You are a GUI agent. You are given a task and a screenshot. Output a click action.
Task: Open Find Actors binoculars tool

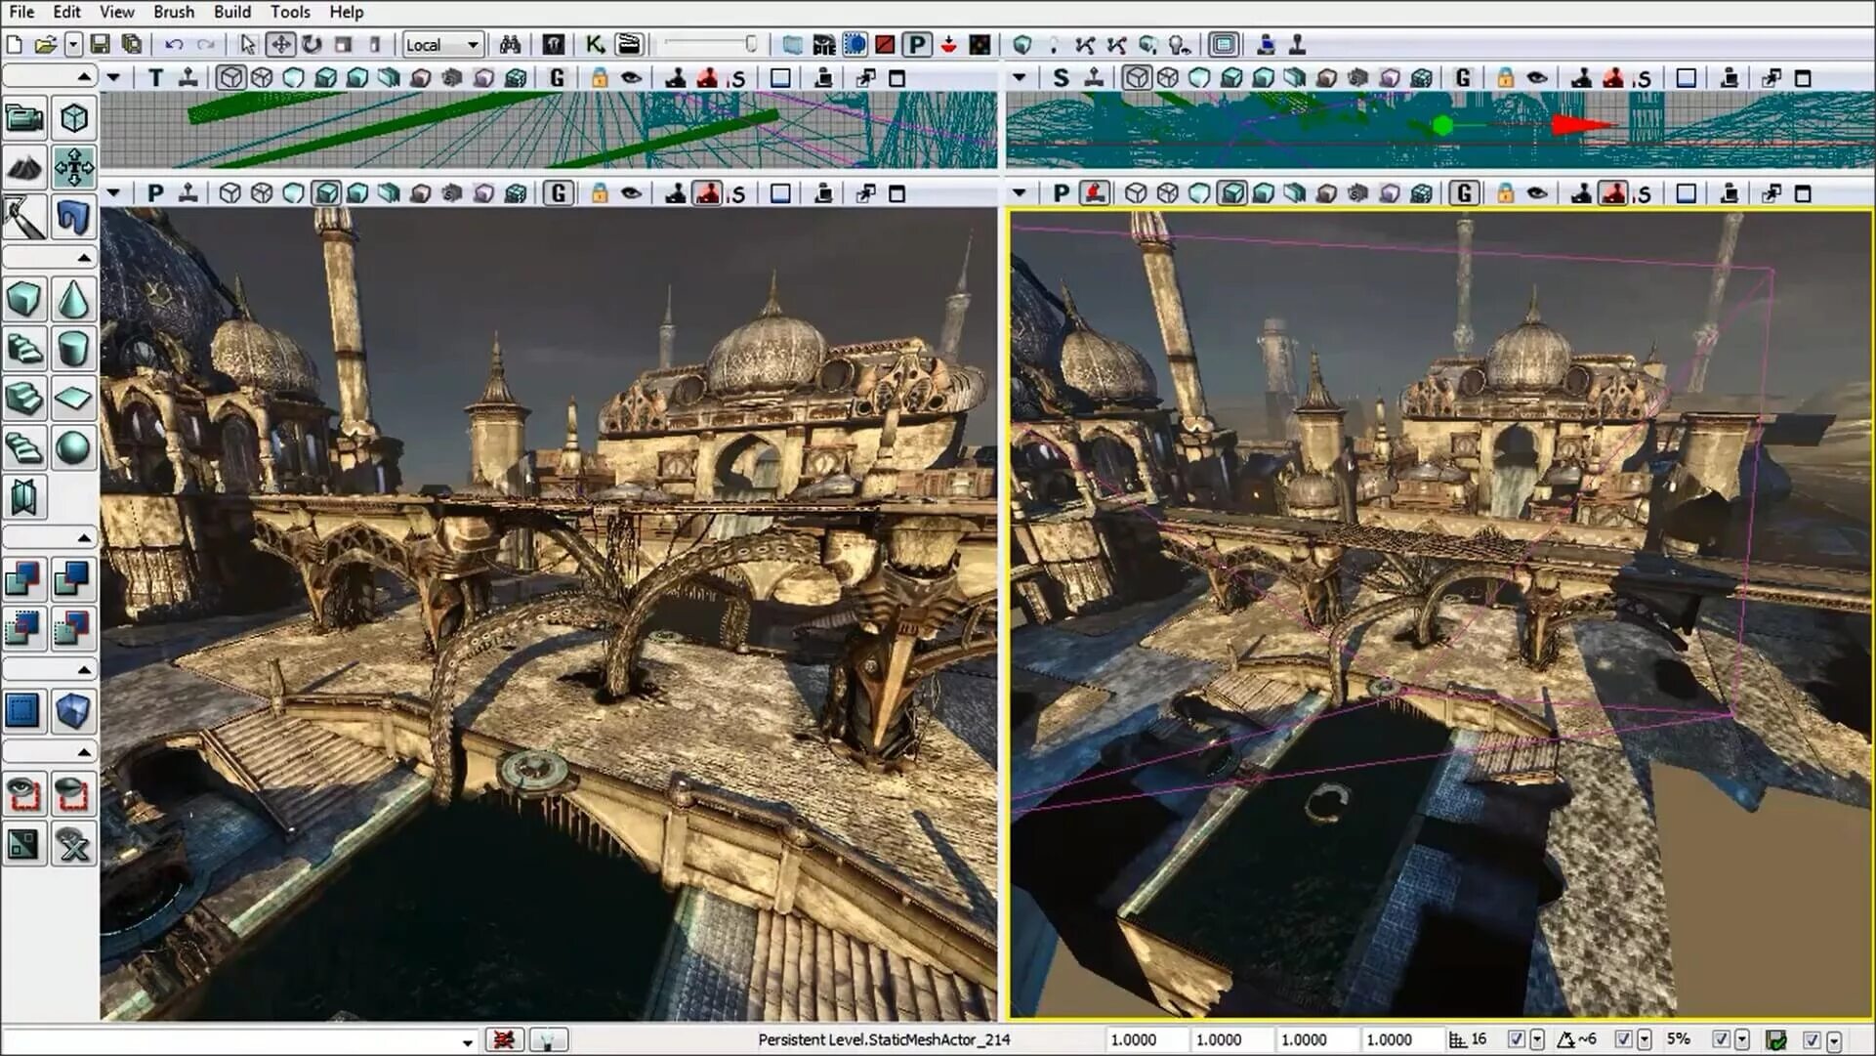(510, 44)
